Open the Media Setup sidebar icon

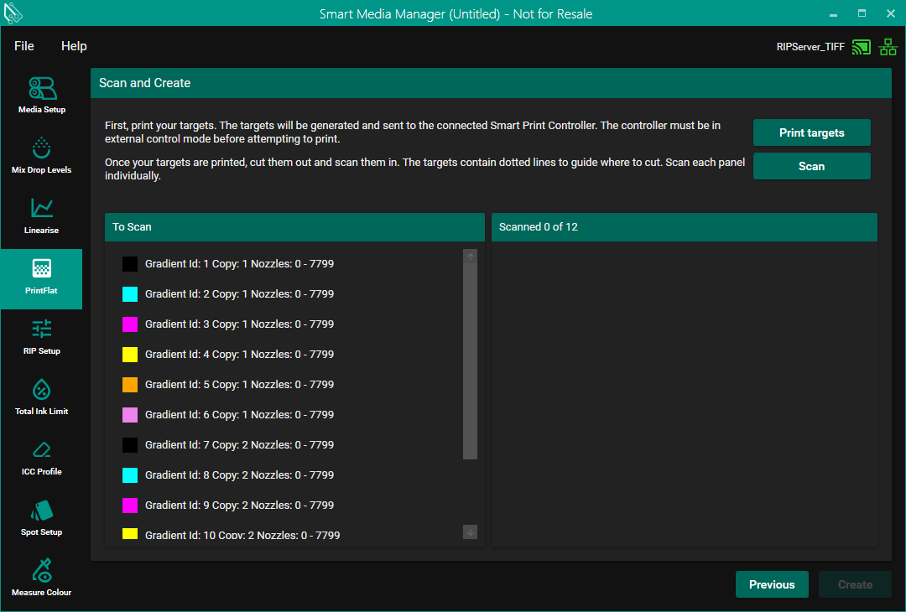tap(42, 88)
